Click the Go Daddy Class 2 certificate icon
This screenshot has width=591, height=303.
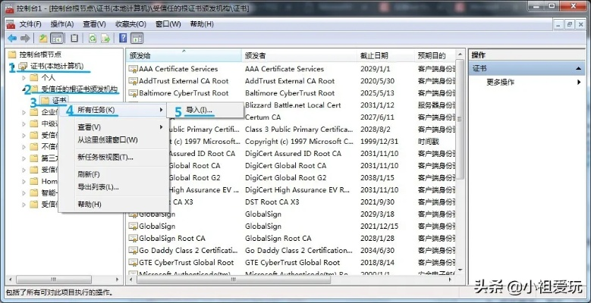(x=133, y=251)
